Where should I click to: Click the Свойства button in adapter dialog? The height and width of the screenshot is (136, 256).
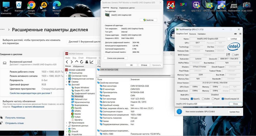148,20
